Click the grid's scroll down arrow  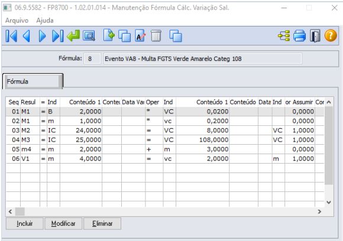tap(329, 203)
